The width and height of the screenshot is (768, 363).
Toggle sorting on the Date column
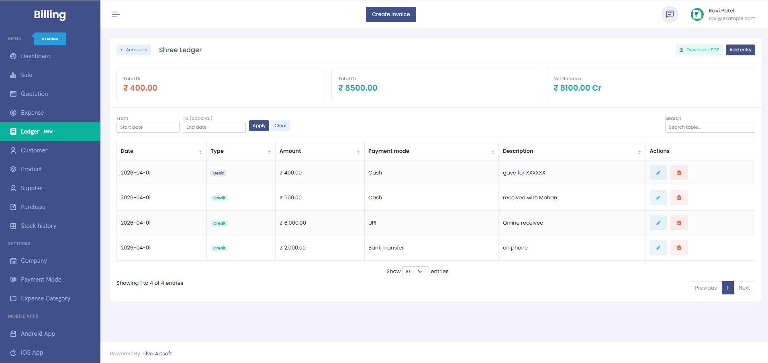point(200,152)
